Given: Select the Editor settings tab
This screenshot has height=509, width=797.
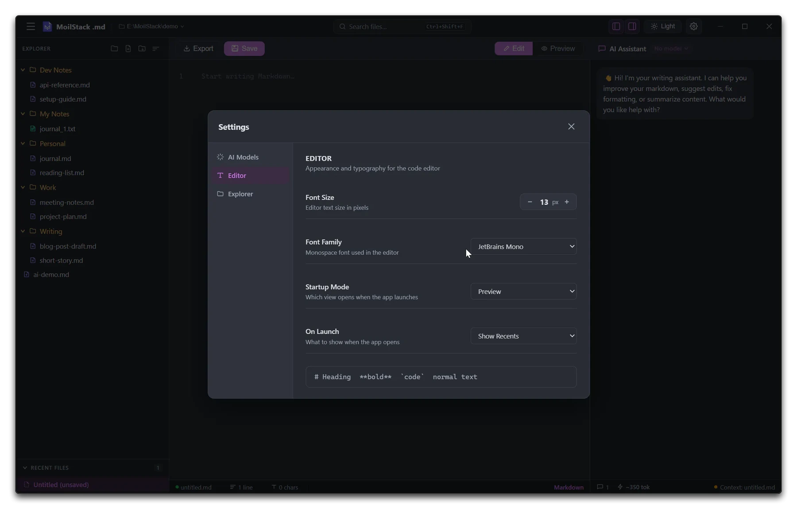Looking at the screenshot, I should [x=250, y=176].
